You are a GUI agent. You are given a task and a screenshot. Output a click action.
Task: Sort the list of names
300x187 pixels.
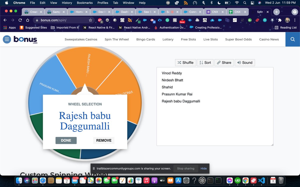[x=205, y=63]
